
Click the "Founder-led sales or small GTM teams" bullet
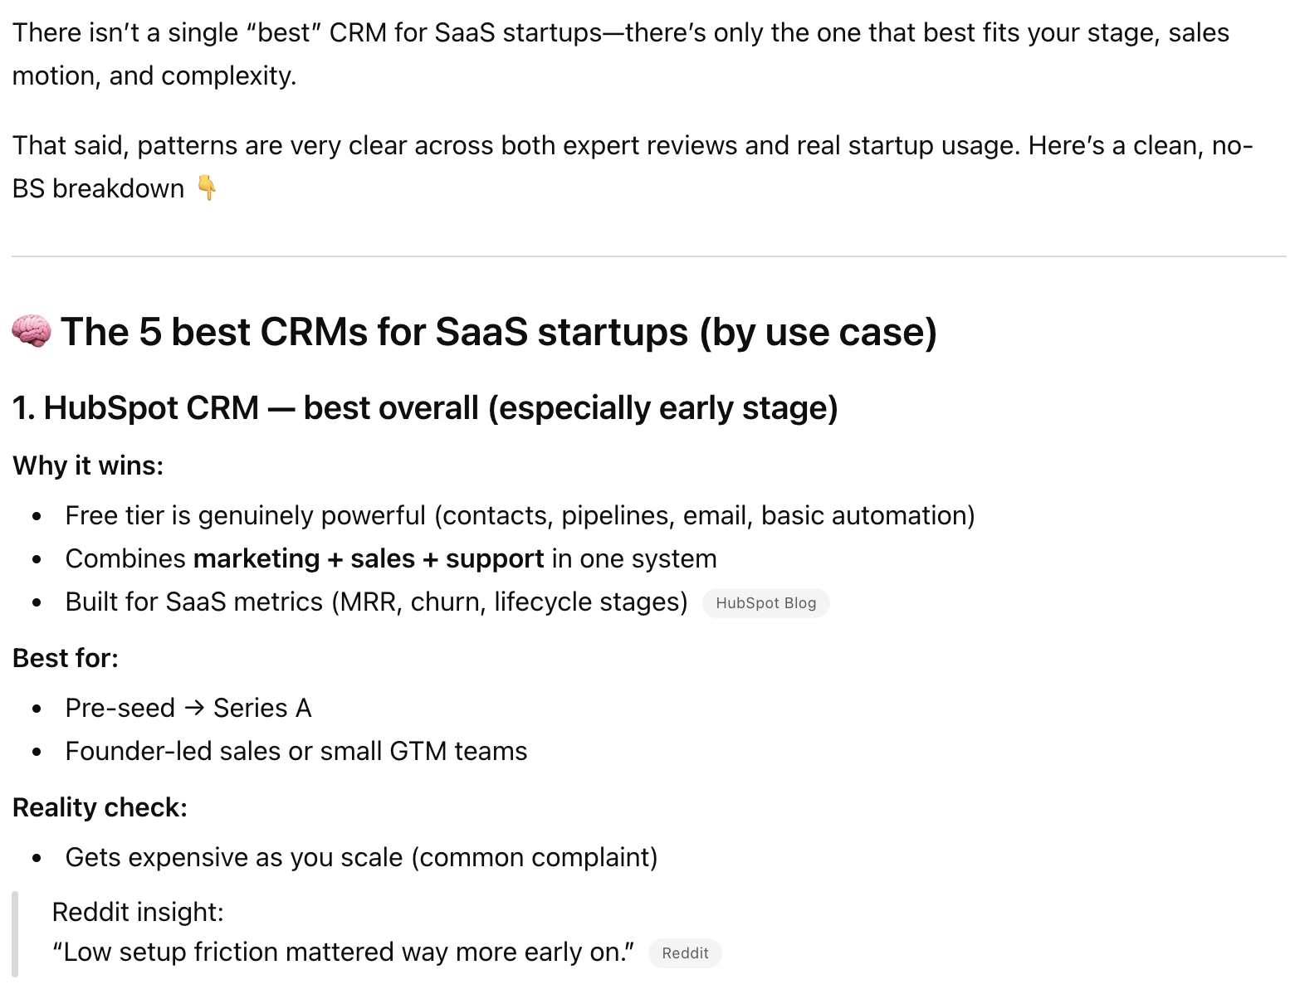tap(296, 751)
